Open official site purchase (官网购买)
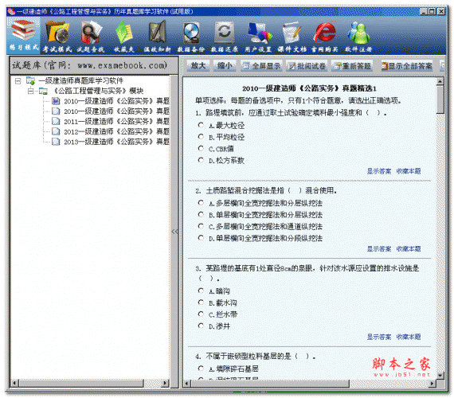Screen dimensions: 454x398 [325, 37]
